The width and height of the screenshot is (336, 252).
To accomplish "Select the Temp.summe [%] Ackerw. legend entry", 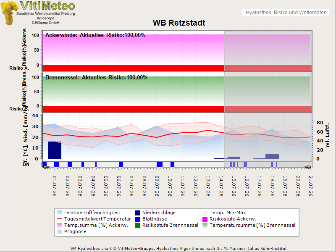I will click(x=92, y=225).
